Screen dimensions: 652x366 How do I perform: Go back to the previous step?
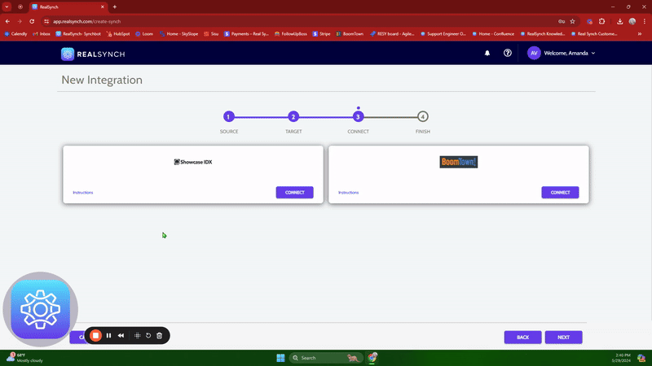click(x=522, y=338)
